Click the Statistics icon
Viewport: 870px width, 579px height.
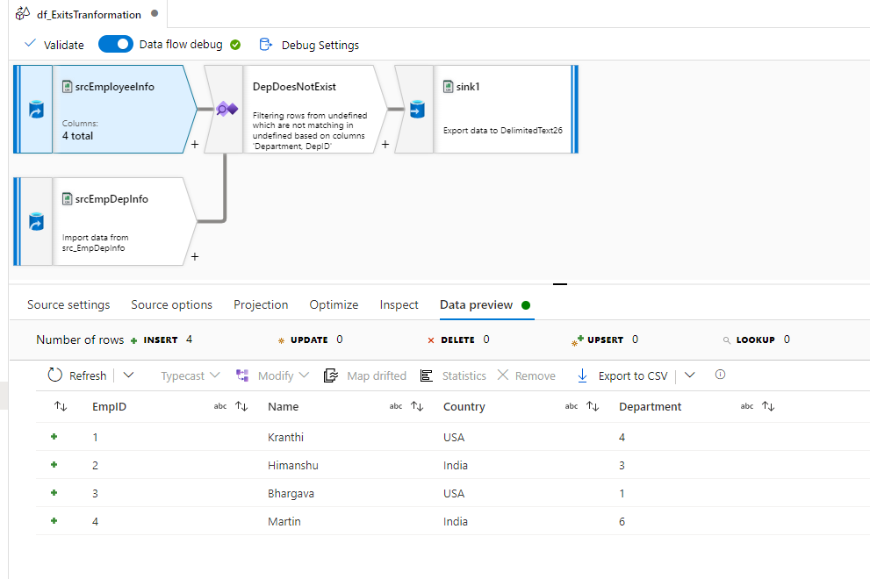pos(427,375)
